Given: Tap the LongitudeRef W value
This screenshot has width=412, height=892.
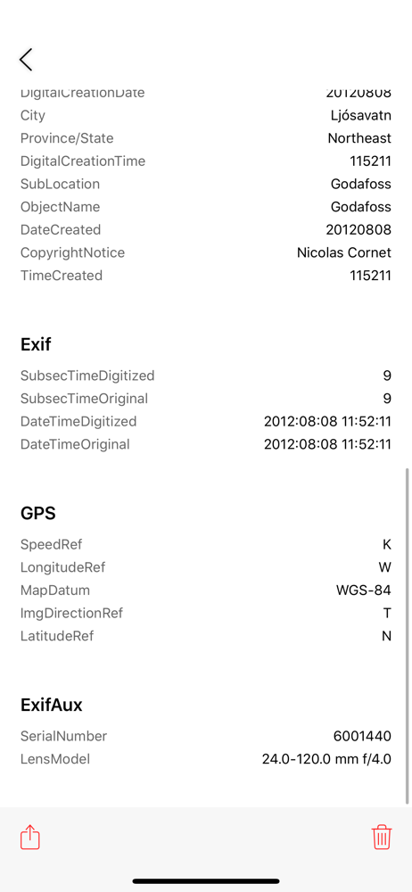Looking at the screenshot, I should 385,567.
